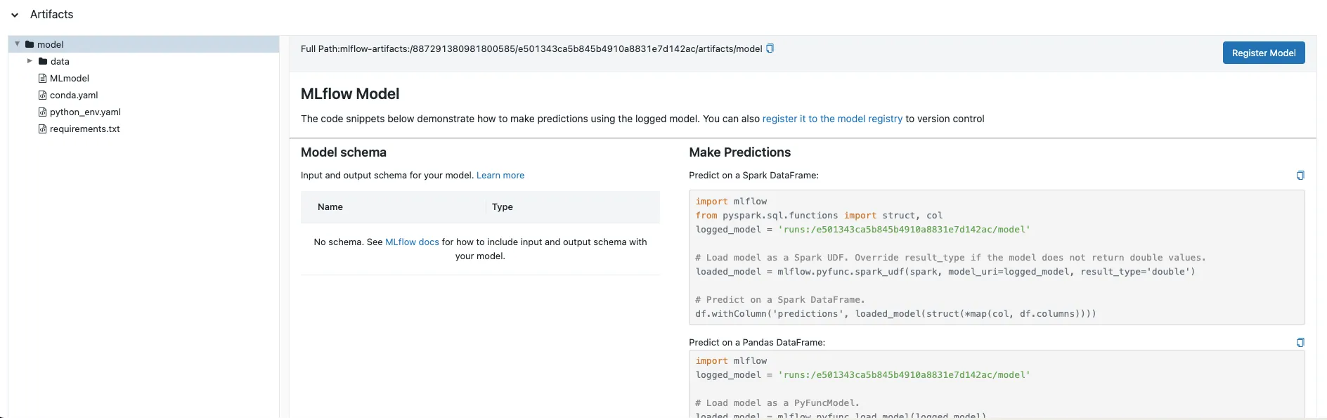Open the requirements.txt file icon

(42, 129)
